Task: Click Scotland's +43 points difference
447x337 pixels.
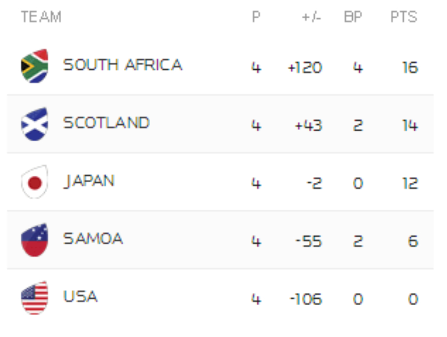Action: (x=308, y=126)
